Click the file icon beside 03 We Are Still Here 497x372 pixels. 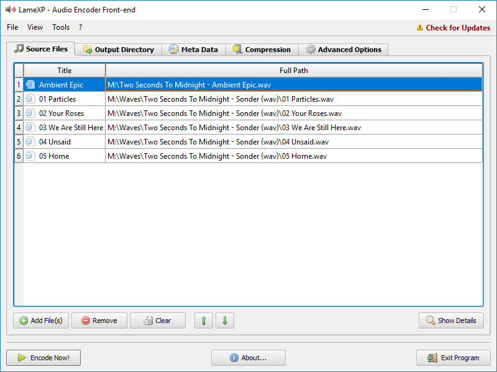pyautogui.click(x=30, y=127)
